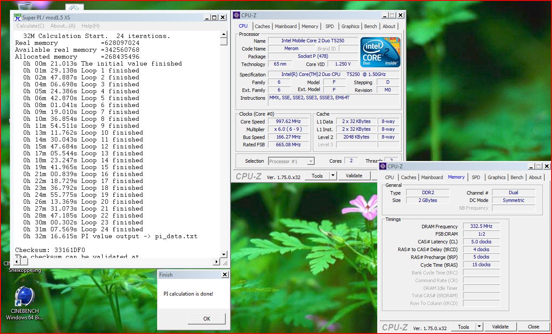Click the Core VID value 1.250 V
Screen dimensions: 552x334
pyautogui.click(x=343, y=64)
